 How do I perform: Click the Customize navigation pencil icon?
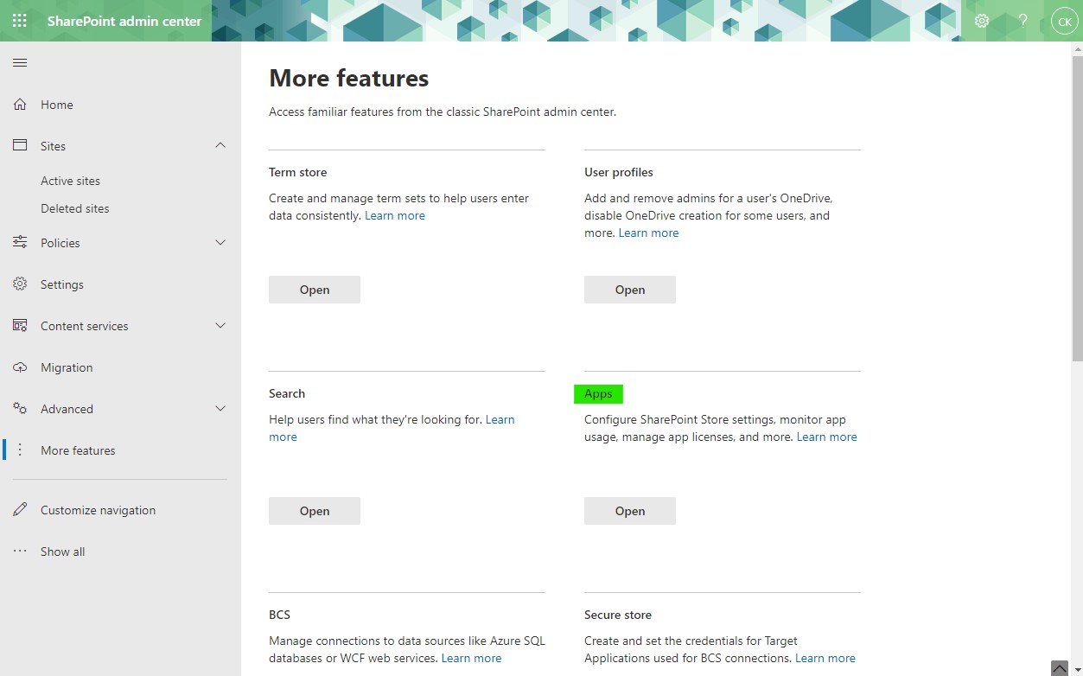[x=20, y=510]
